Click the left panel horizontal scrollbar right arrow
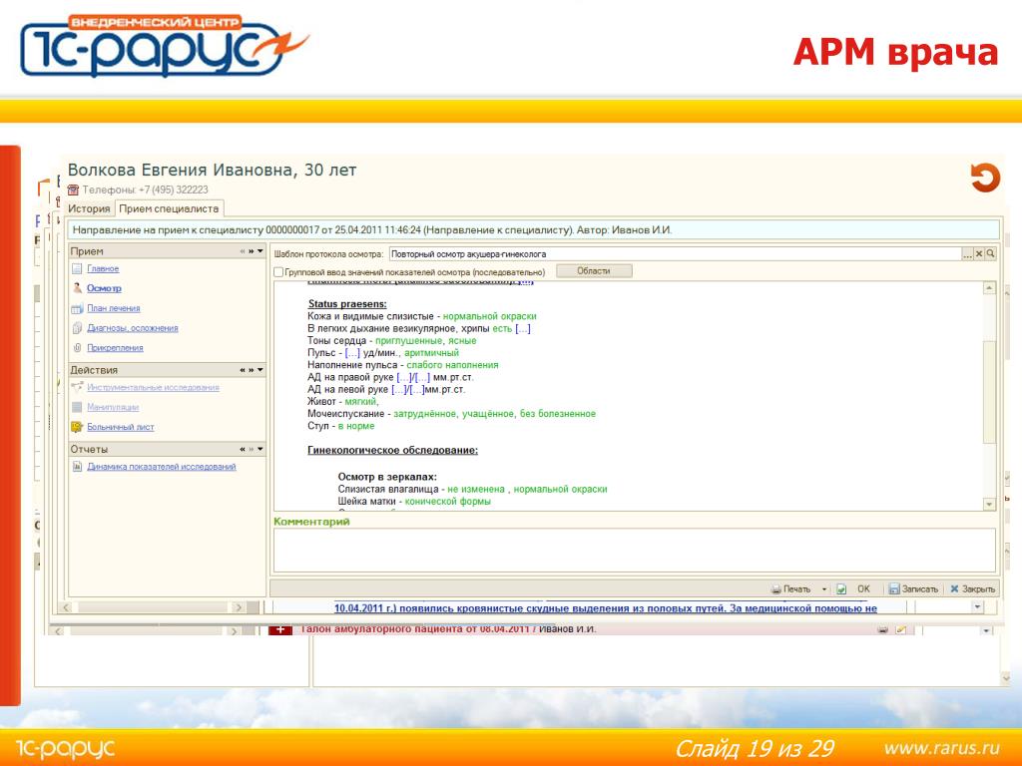This screenshot has height=766, width=1022. click(x=239, y=607)
